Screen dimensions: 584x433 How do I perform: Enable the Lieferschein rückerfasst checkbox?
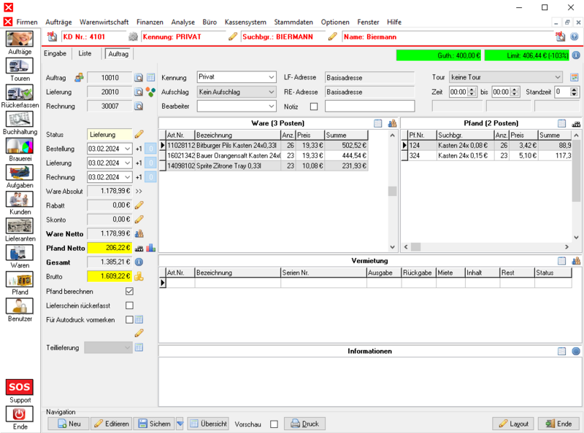[129, 305]
